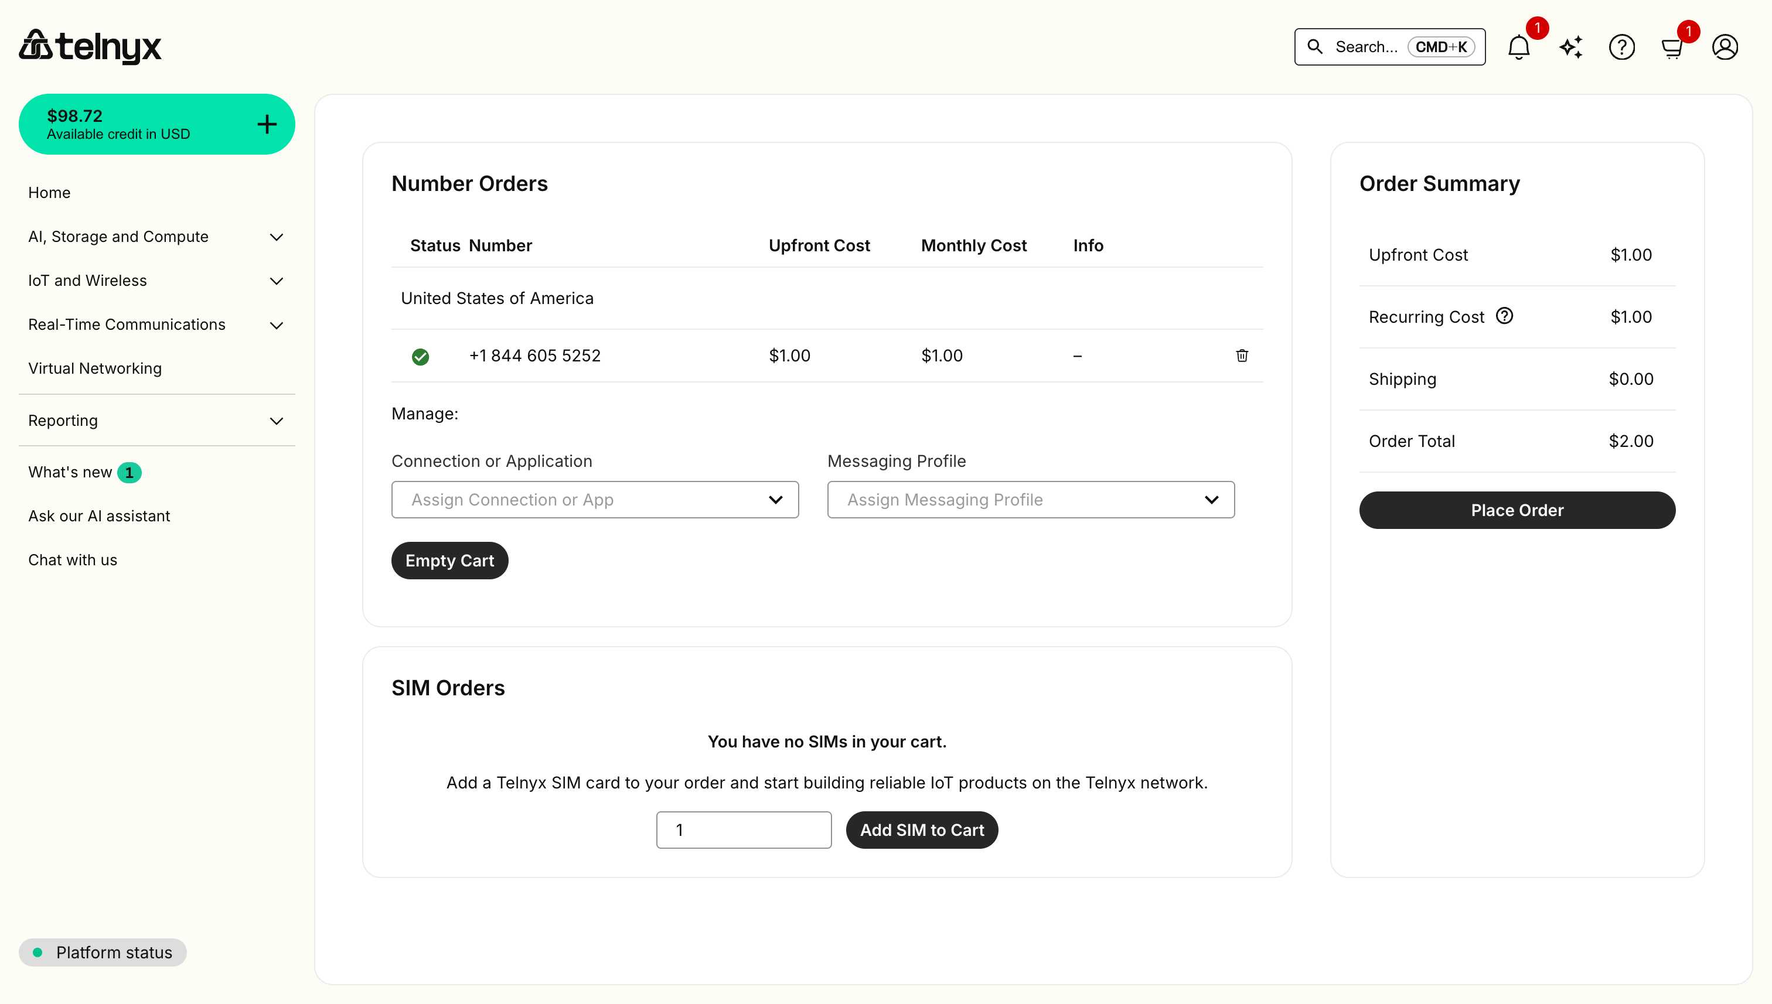Click the Empty Cart button
The height and width of the screenshot is (1004, 1772).
(x=449, y=561)
